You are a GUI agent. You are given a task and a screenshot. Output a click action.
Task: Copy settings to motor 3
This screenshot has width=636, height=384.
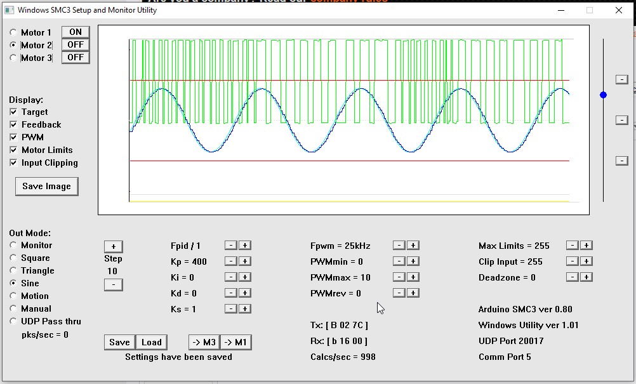pyautogui.click(x=204, y=342)
